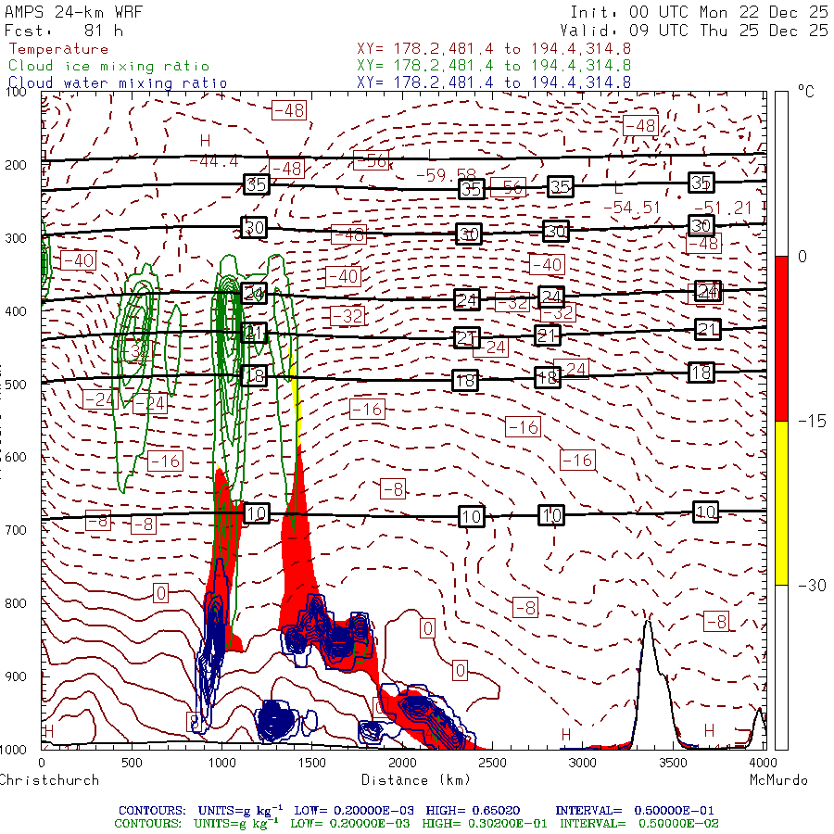Click the "2000" distance axis label
This screenshot has height=834, width=834.
(x=402, y=763)
